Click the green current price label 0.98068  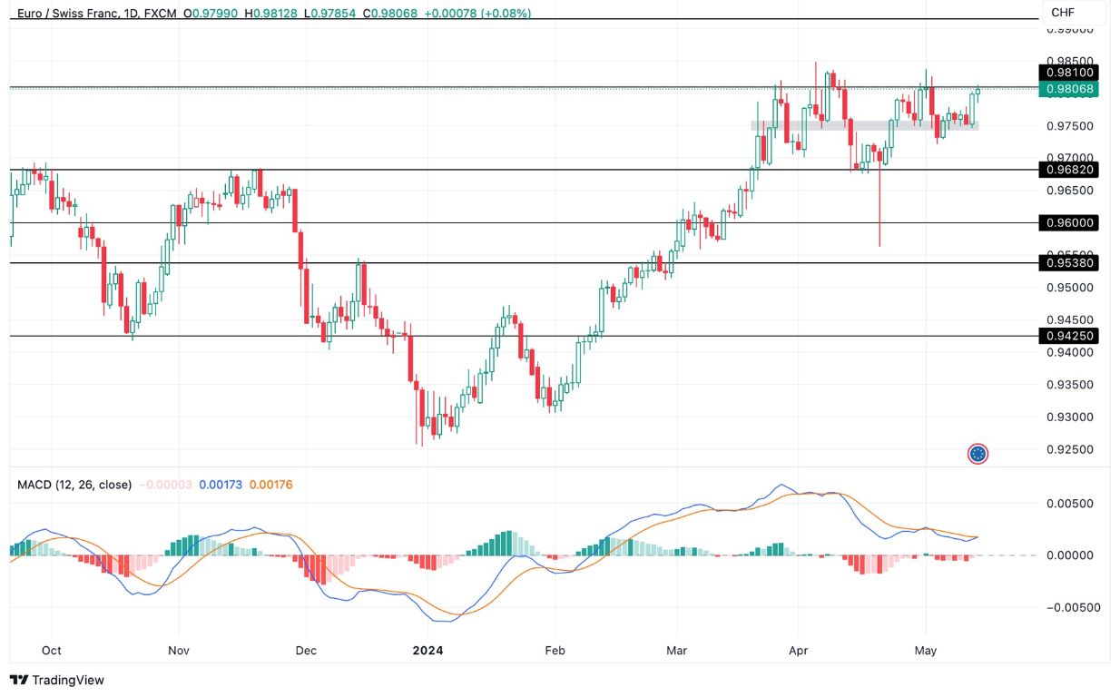tap(1067, 89)
